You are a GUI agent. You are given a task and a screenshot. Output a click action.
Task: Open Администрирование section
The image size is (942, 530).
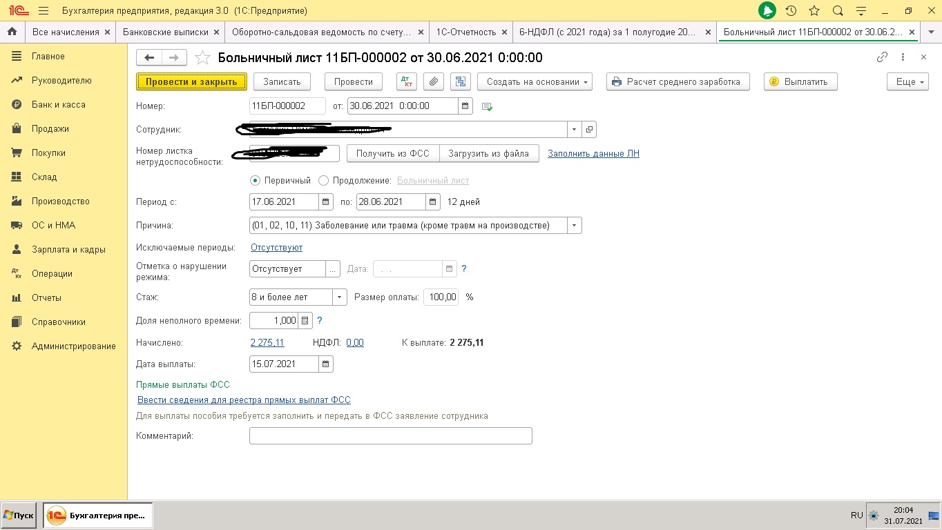pyautogui.click(x=73, y=346)
